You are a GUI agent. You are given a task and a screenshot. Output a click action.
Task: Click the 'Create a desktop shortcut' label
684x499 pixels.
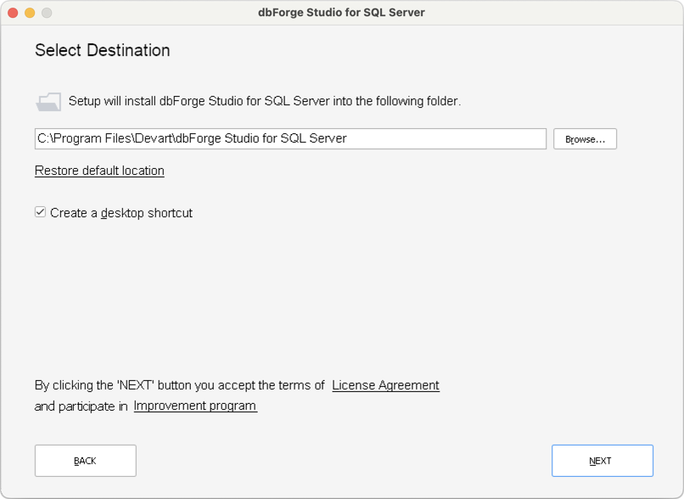121,213
